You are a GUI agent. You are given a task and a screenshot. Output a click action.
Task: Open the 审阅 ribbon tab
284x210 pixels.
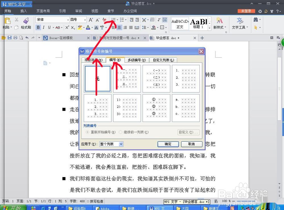pos(79,11)
